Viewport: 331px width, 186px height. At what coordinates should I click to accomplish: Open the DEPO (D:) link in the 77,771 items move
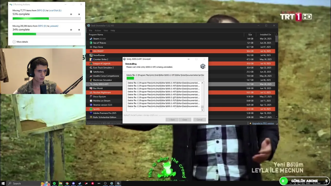point(42,11)
